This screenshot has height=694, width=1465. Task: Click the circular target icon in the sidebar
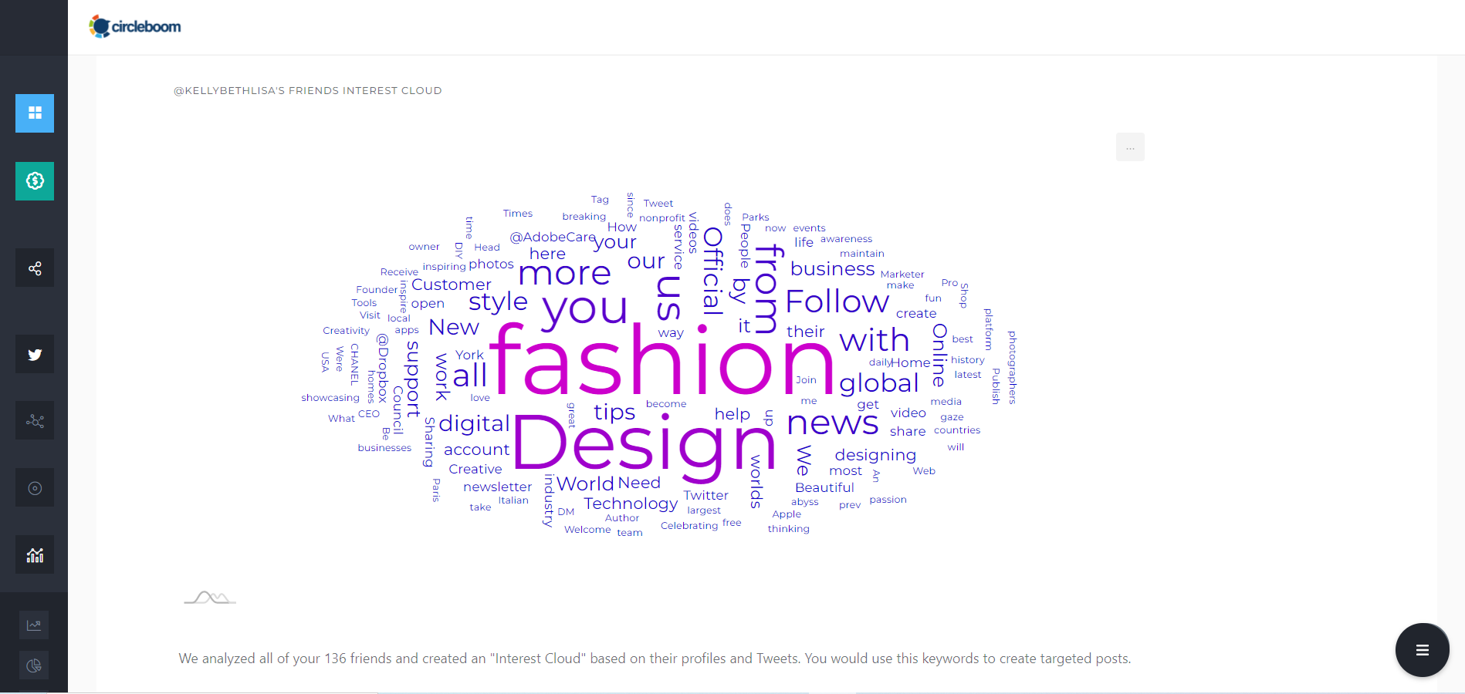34,487
